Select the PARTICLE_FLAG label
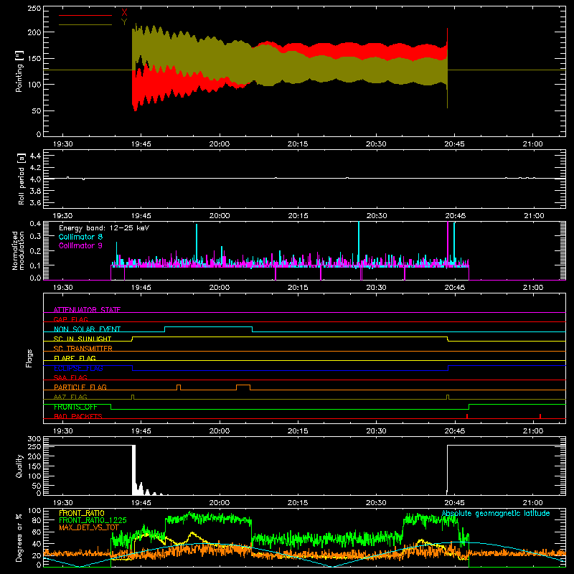This screenshot has width=574, height=574. [x=80, y=387]
